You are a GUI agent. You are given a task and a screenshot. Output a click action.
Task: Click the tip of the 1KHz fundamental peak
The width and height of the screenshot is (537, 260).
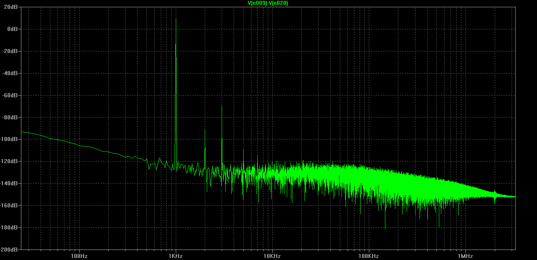click(x=176, y=19)
